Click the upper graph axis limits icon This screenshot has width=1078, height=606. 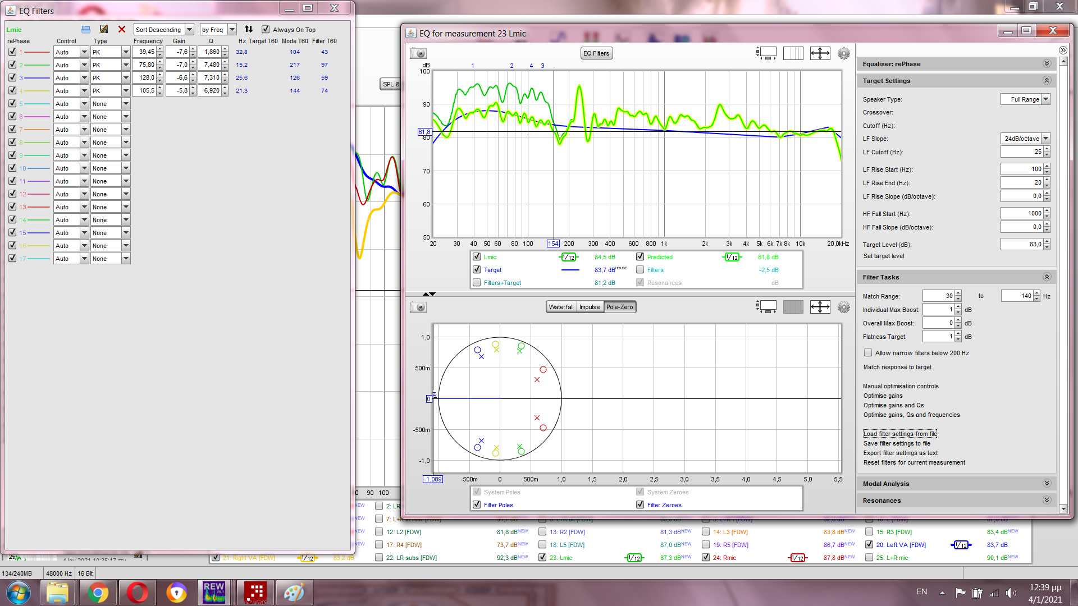(x=820, y=53)
